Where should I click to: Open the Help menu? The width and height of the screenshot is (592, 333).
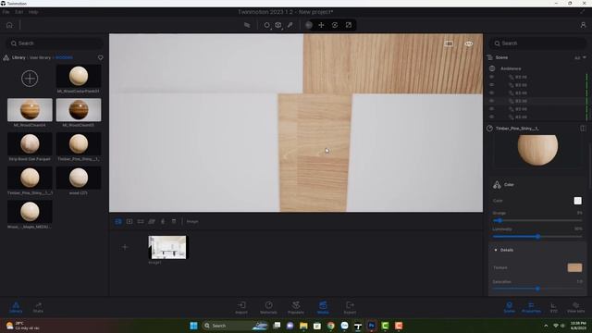[33, 12]
